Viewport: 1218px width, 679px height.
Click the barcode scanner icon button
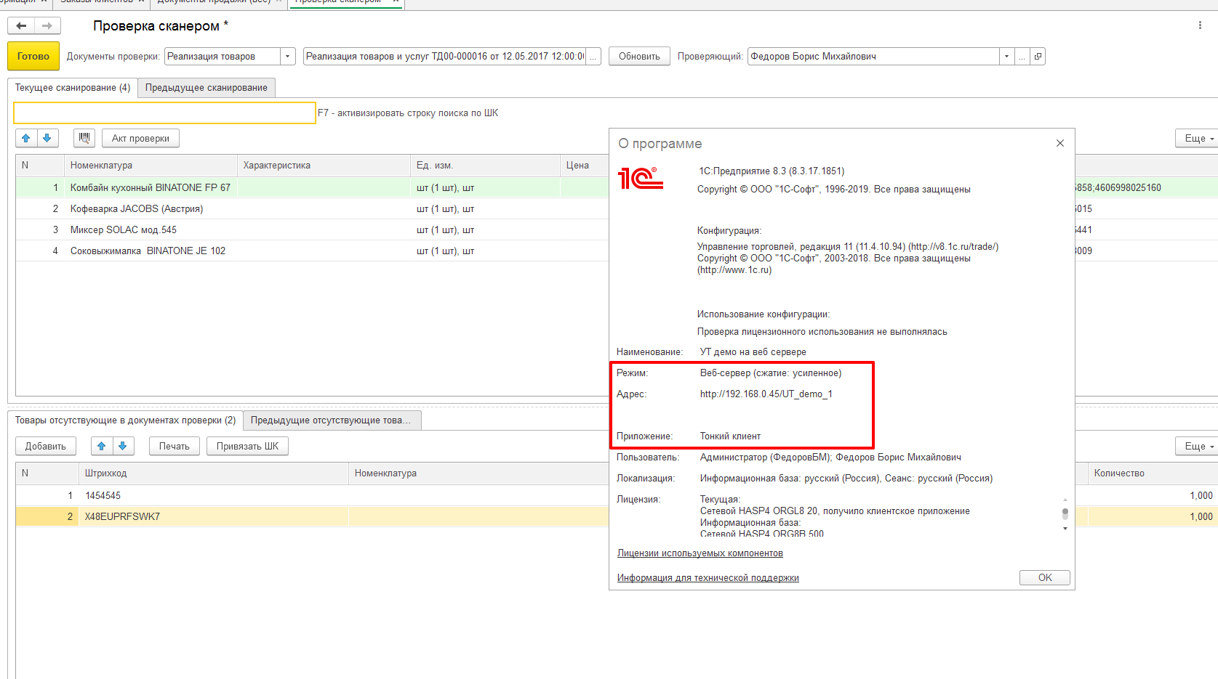pos(84,138)
